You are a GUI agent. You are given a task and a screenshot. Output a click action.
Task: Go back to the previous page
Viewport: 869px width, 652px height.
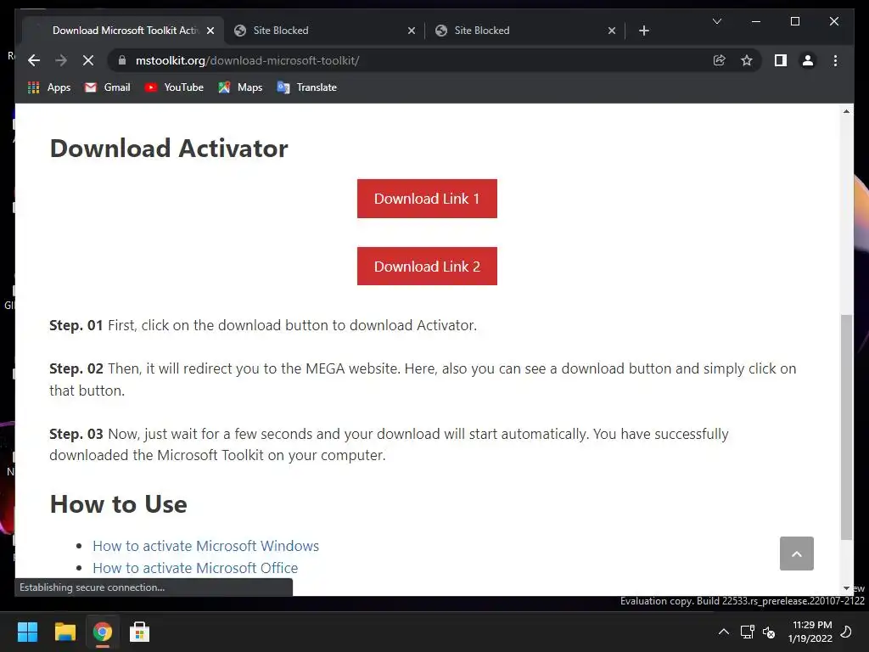click(34, 60)
